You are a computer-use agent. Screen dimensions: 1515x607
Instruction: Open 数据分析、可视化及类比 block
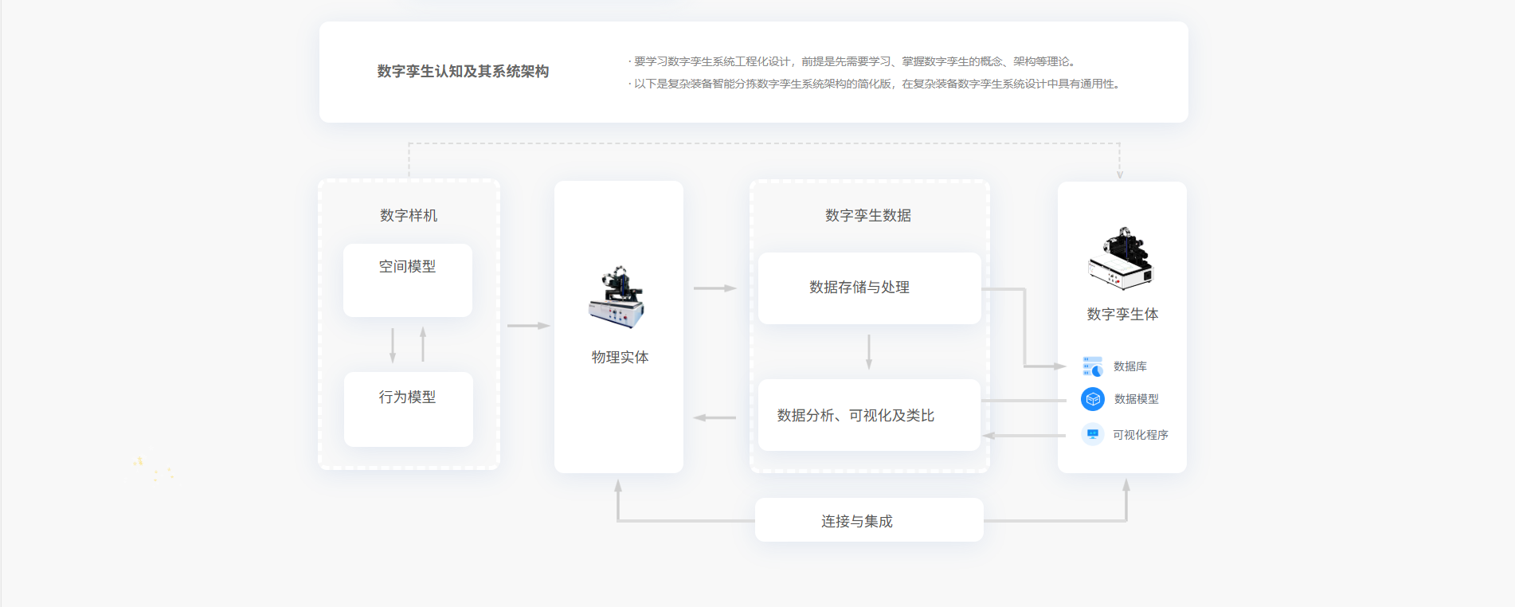(869, 415)
